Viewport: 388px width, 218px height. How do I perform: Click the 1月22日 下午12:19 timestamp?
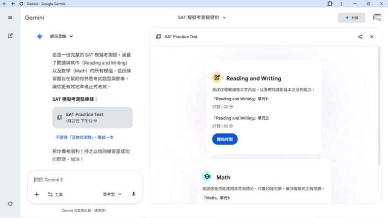tap(81, 121)
